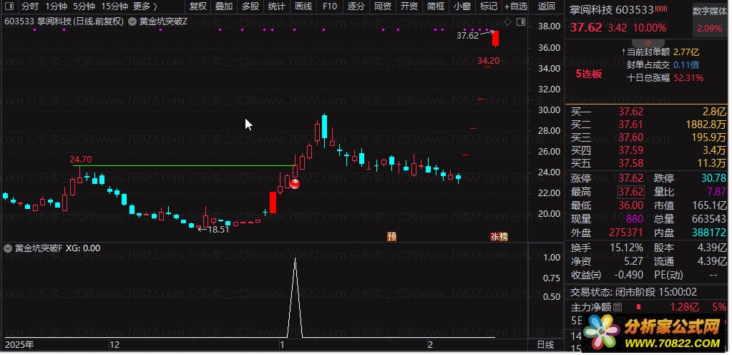Screen dimensions: 732x355
Task: Click the stock title 掌阅科技 603533
Action: click(x=612, y=10)
